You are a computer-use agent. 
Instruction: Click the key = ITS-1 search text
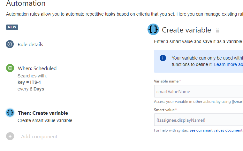pyautogui.click(x=29, y=82)
